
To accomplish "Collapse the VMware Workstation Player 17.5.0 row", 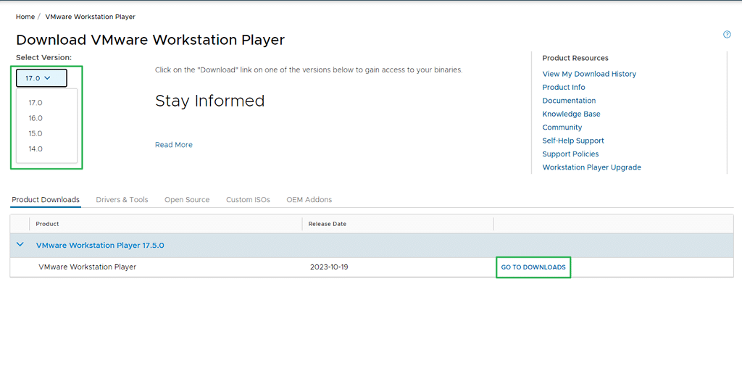I will pos(20,245).
